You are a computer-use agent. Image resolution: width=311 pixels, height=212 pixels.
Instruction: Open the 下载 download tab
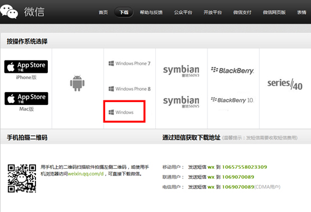pos(124,12)
